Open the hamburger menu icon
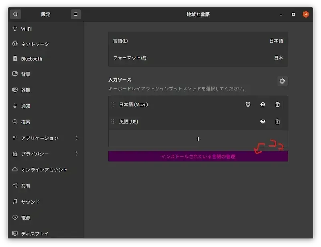This screenshot has width=321, height=247. pyautogui.click(x=76, y=14)
